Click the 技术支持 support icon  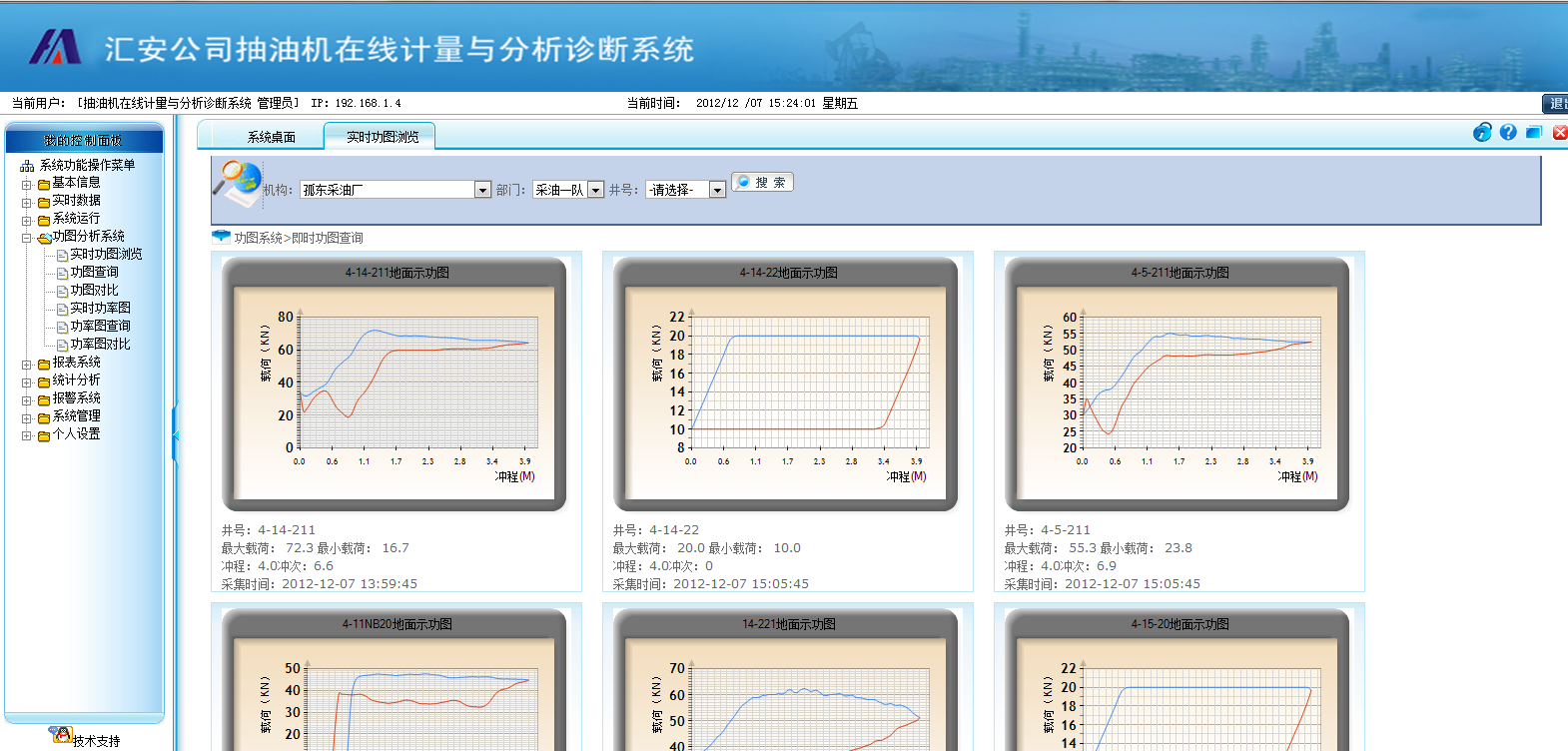coord(61,736)
